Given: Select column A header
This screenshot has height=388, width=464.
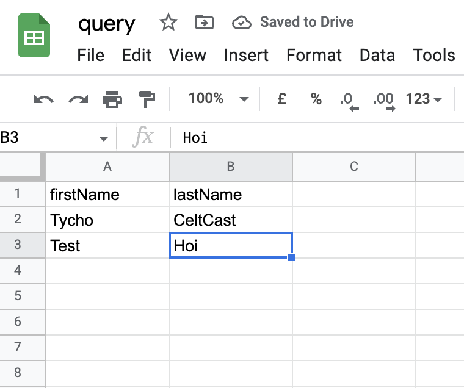Looking at the screenshot, I should pyautogui.click(x=107, y=167).
